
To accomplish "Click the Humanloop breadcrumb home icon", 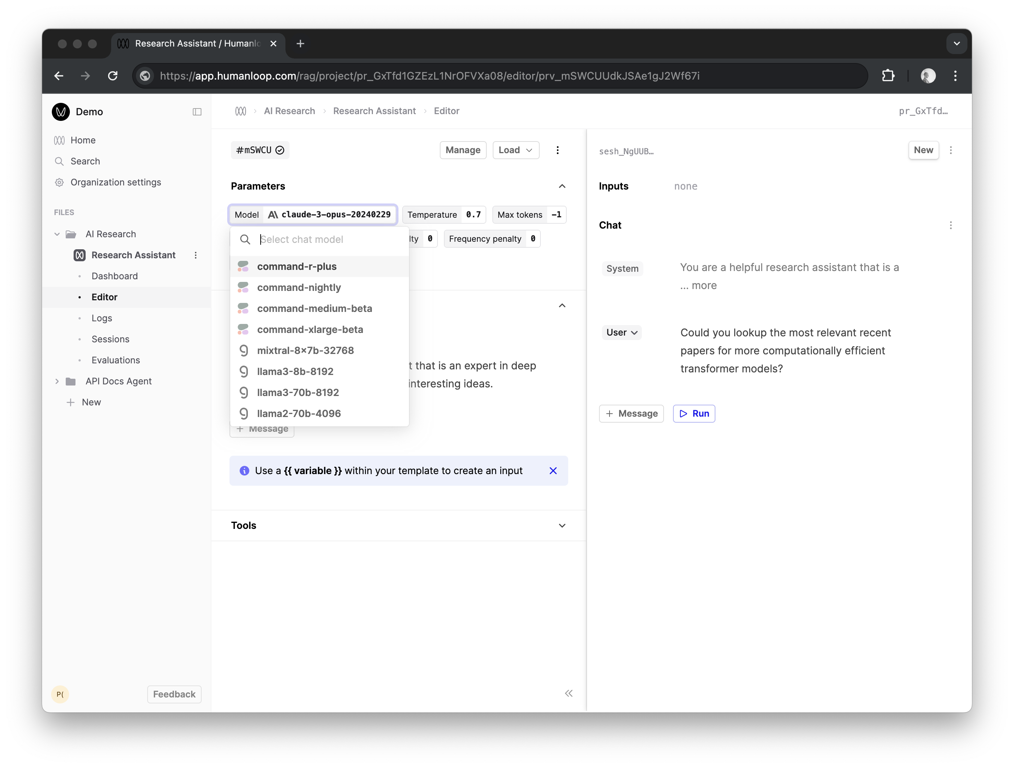I will [241, 111].
